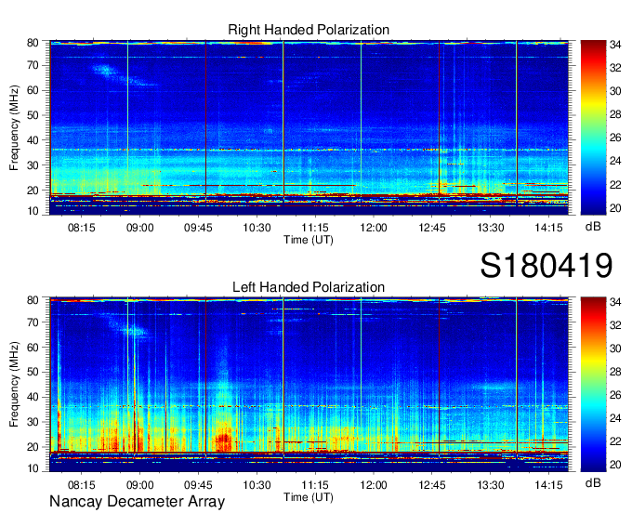The width and height of the screenshot is (632, 513).
Task: Click the Right Handed plot's color bar
Action: pyautogui.click(x=593, y=127)
